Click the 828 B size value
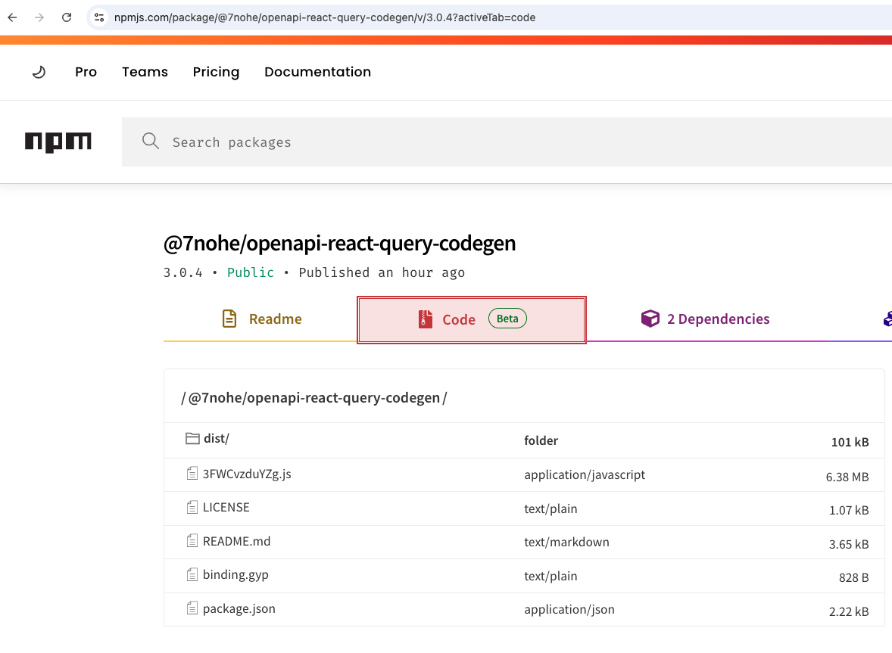Image resolution: width=892 pixels, height=653 pixels. [854, 578]
